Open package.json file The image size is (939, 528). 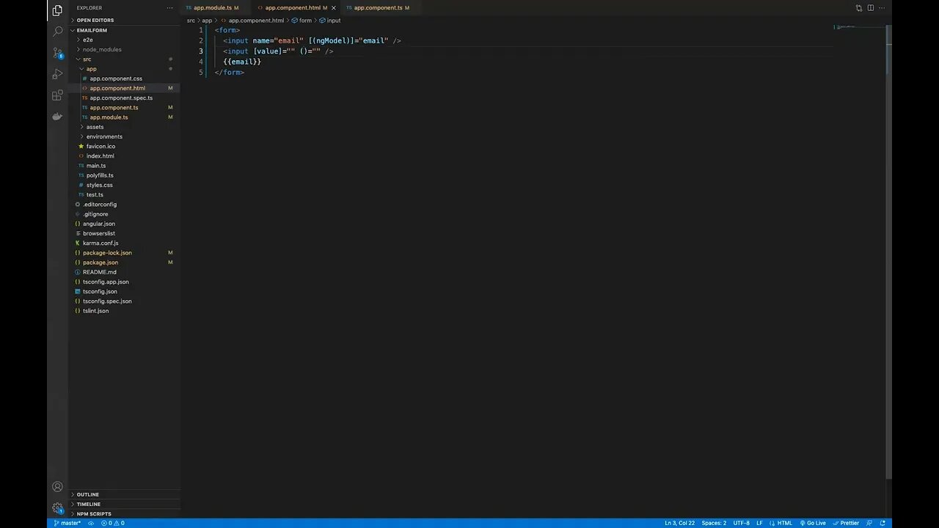(x=125, y=263)
